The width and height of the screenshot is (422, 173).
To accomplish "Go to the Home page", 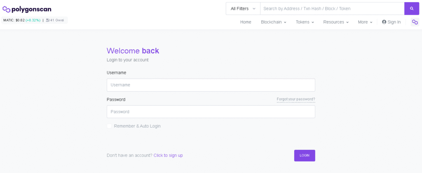I will 246,22.
